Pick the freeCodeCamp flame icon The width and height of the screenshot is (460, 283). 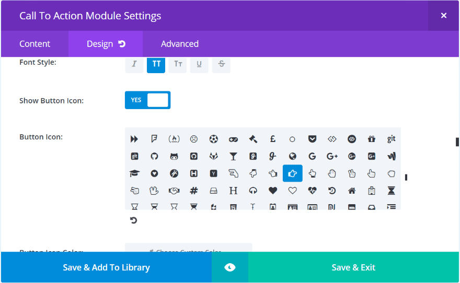click(174, 139)
